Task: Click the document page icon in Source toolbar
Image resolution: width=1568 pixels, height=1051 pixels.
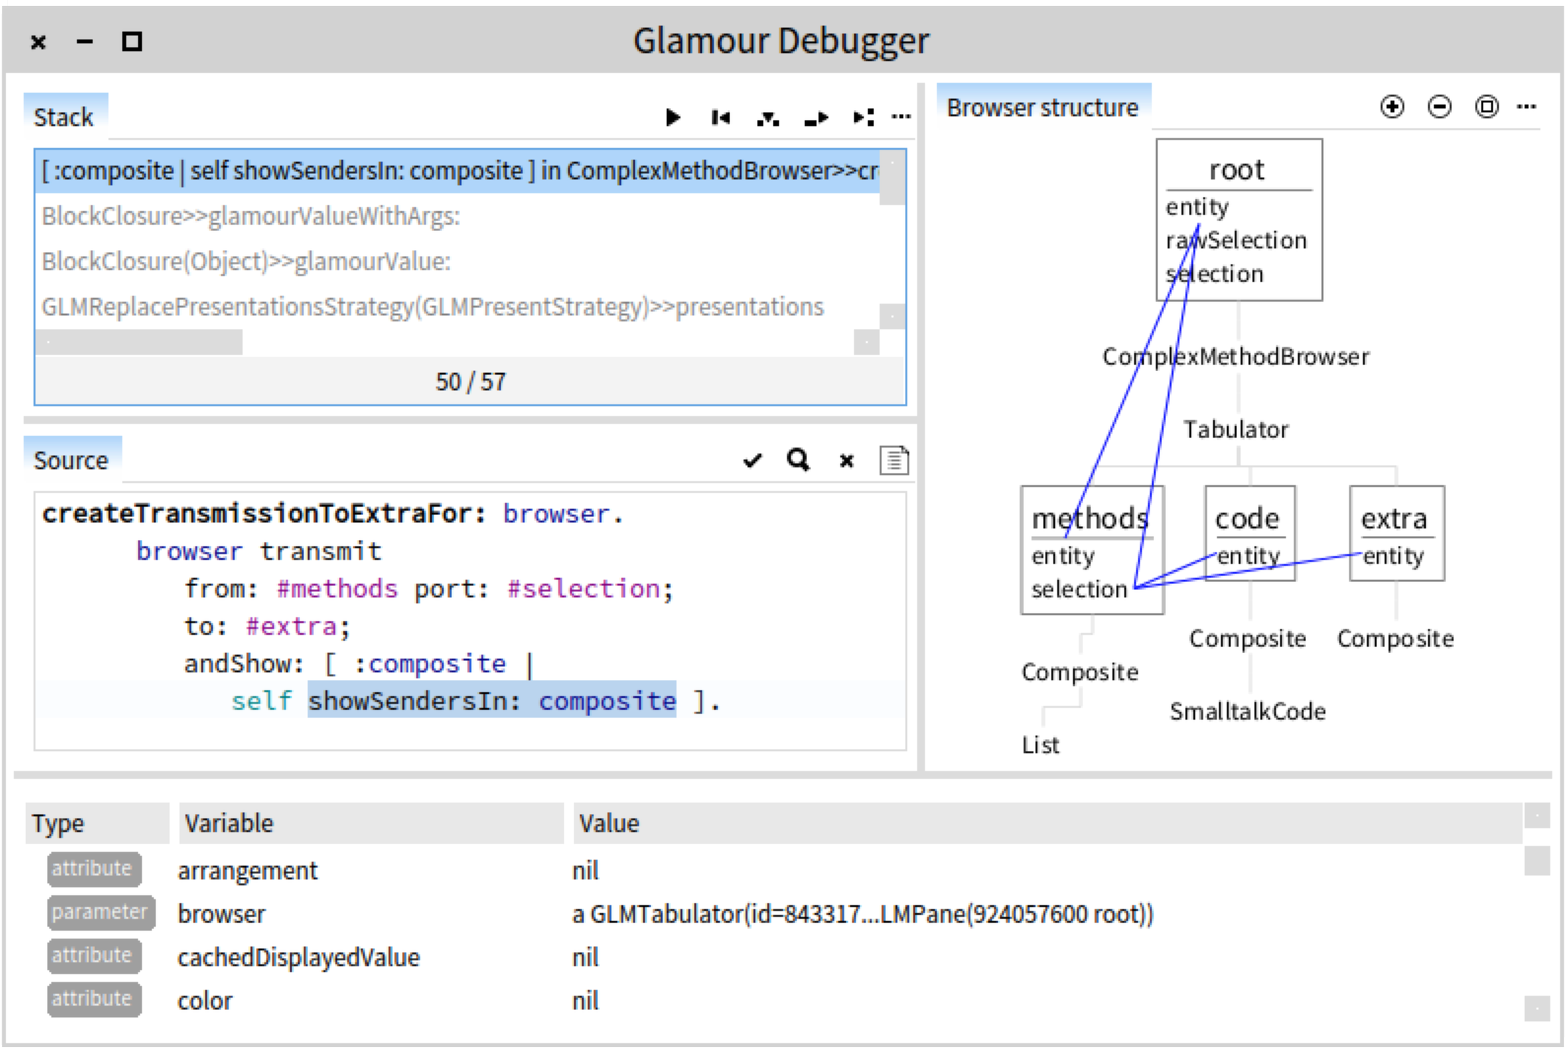Action: tap(893, 460)
